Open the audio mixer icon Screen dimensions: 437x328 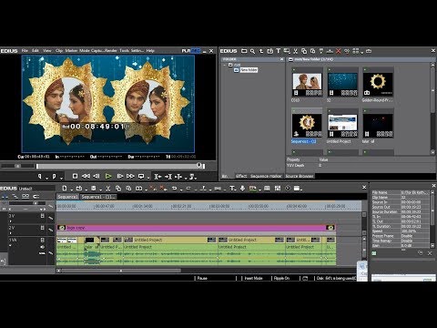[278, 189]
